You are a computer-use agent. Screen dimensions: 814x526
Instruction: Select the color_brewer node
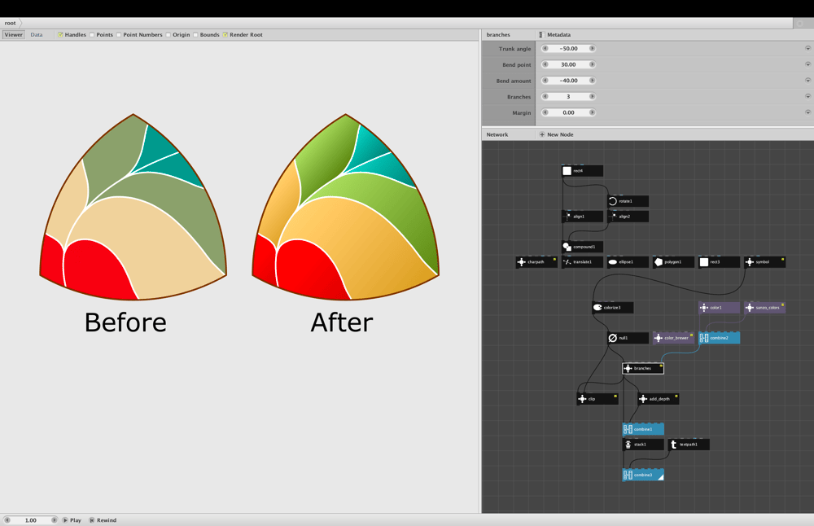673,338
